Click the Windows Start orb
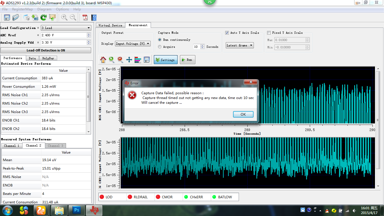Screen dimensions: 384x216 click(x=7, y=210)
